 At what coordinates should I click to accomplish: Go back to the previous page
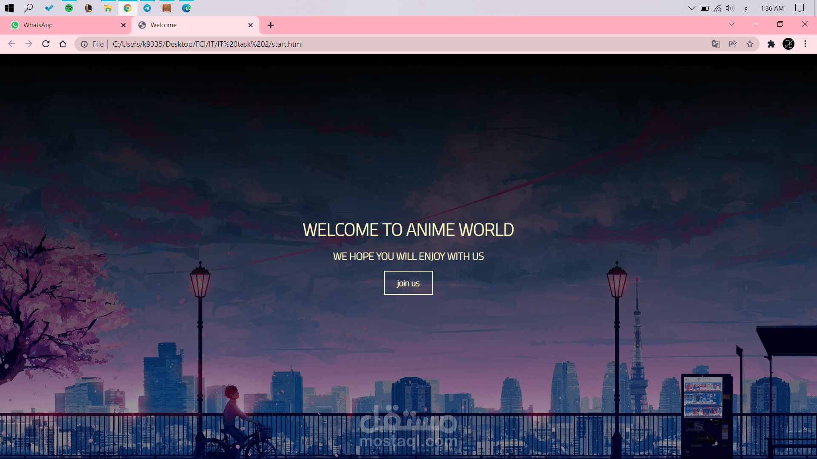[12, 44]
